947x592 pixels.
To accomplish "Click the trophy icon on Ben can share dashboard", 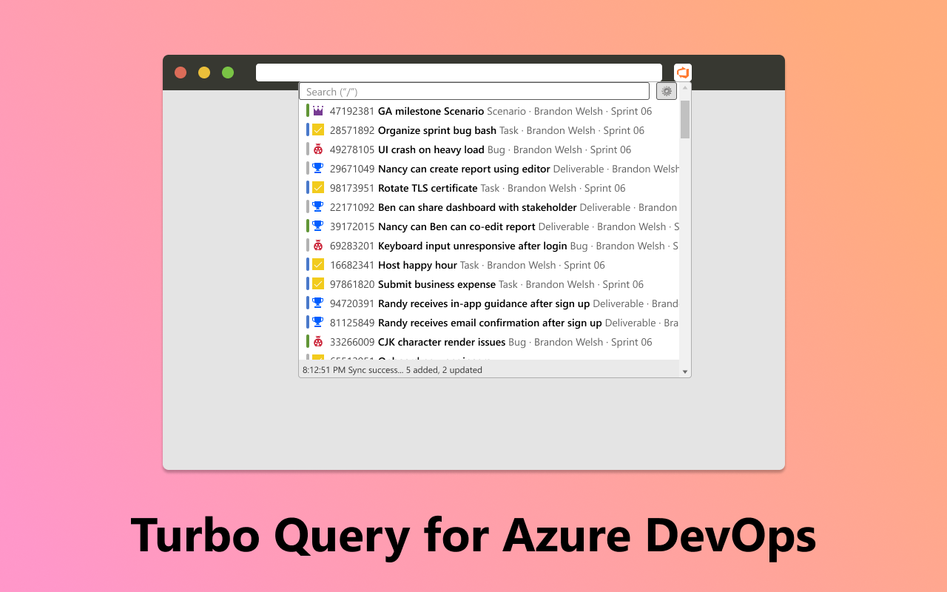I will (317, 206).
